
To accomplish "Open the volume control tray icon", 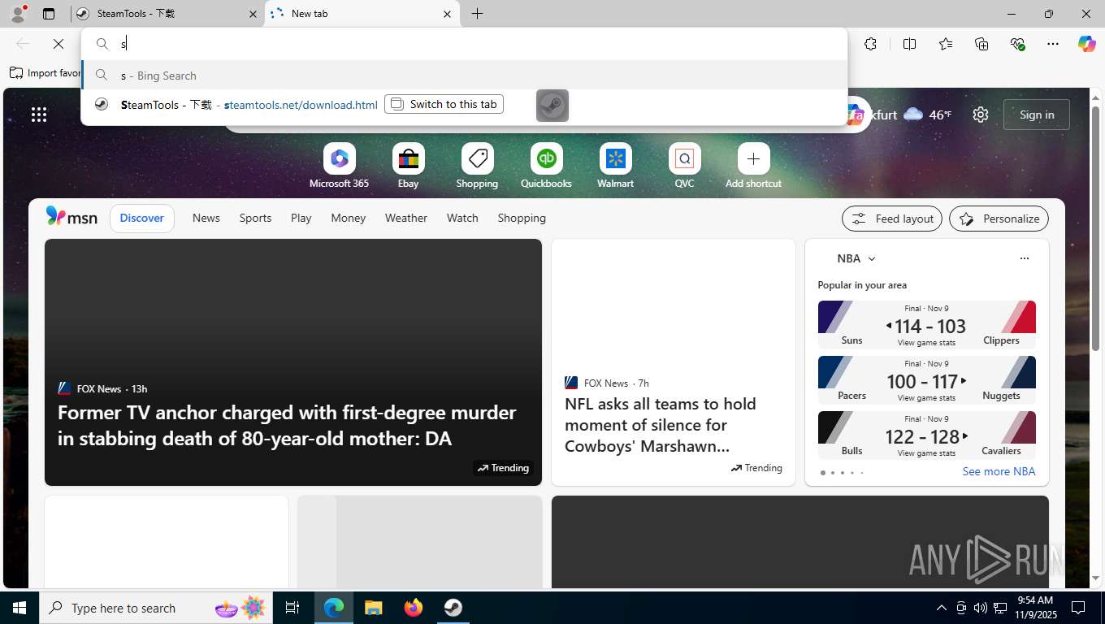I will [x=981, y=608].
